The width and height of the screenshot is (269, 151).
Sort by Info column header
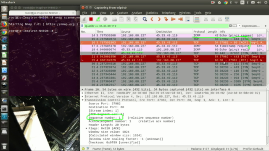pyautogui.click(x=243, y=31)
